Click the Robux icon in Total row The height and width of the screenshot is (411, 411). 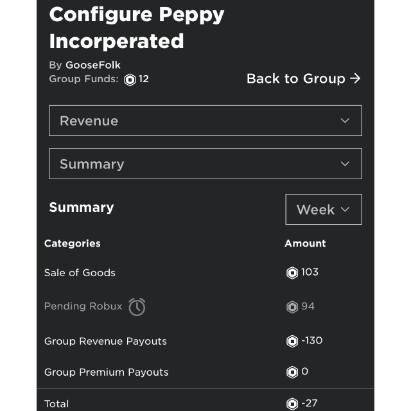(x=292, y=404)
